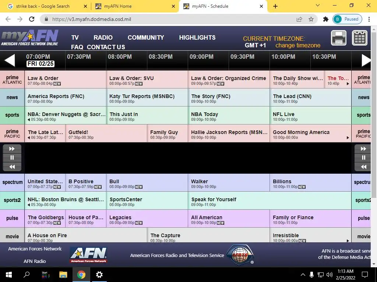Select the pulse channel label on left
The width and height of the screenshot is (377, 282).
pyautogui.click(x=12, y=218)
